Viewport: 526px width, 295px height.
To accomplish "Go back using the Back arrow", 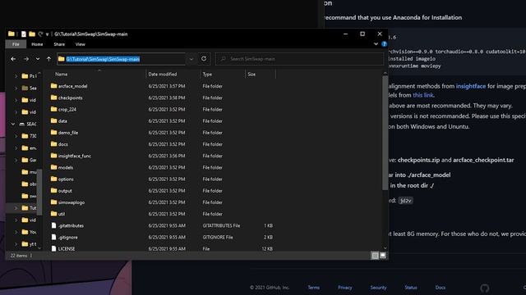I will 13,59.
